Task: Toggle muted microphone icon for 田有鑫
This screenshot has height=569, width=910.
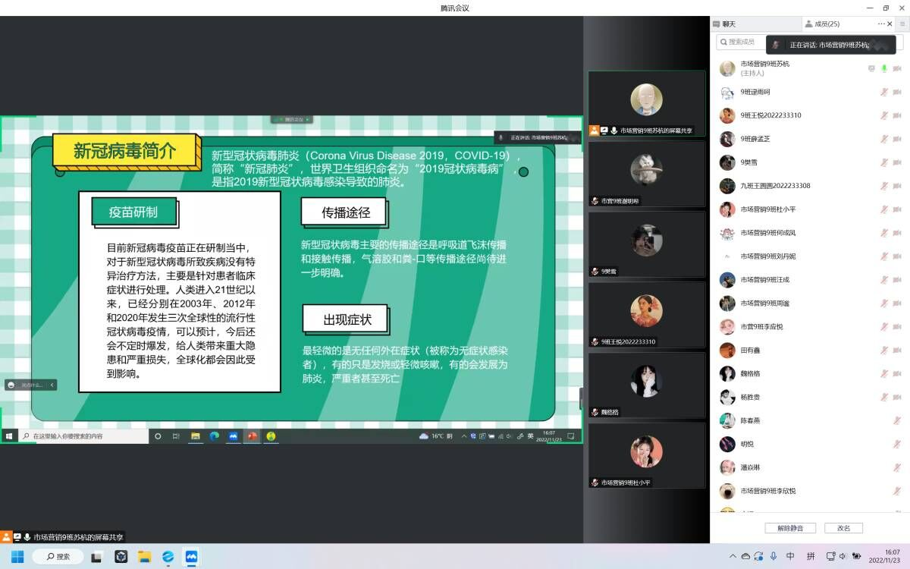Action: click(x=884, y=350)
